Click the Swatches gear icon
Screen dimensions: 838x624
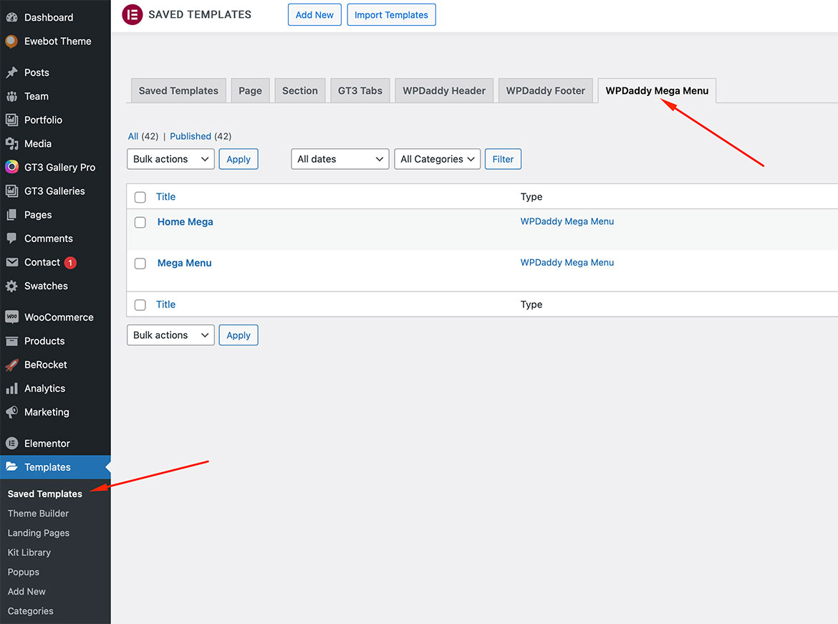tap(11, 286)
